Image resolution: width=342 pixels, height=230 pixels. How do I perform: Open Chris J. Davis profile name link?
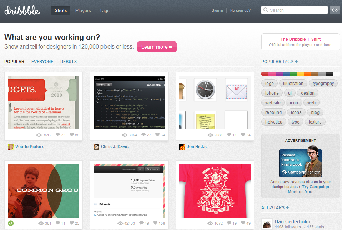[x=115, y=147]
